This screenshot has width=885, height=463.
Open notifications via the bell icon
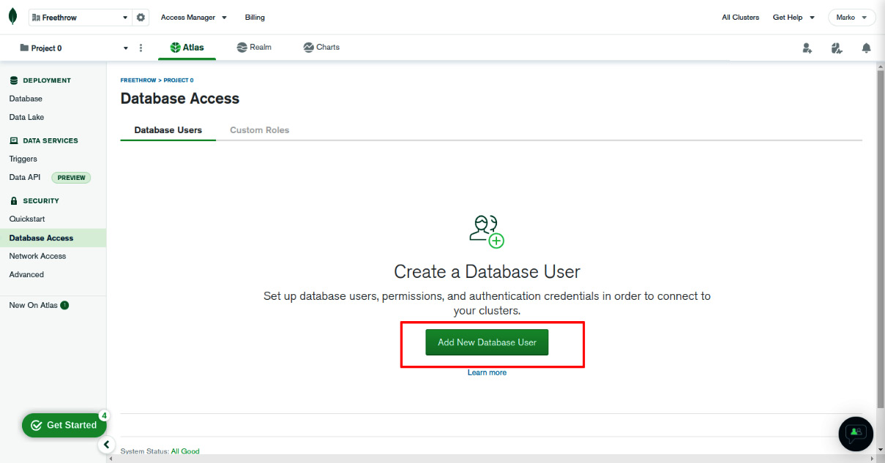(x=866, y=48)
